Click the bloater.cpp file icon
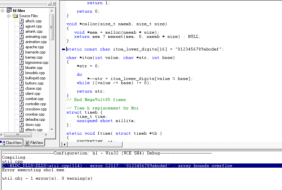The image size is (282, 190). (22, 68)
